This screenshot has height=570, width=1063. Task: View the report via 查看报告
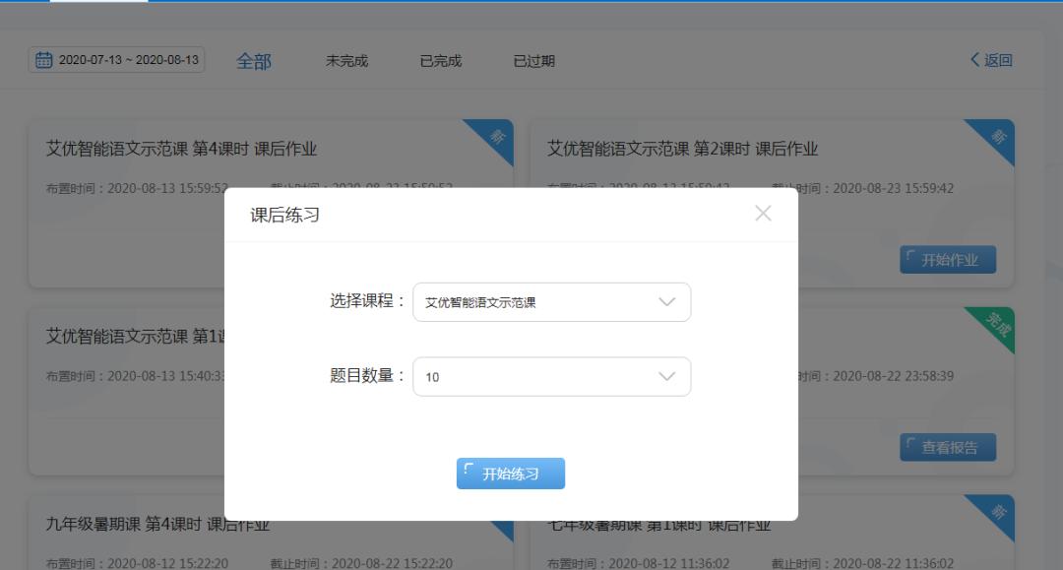click(x=948, y=446)
